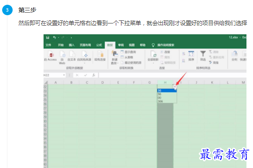Click the select-all corner of the sheet
253x168 pixels.
(46, 82)
